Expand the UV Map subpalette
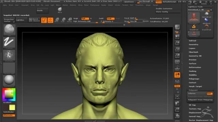218x122 pixels. click(x=192, y=105)
